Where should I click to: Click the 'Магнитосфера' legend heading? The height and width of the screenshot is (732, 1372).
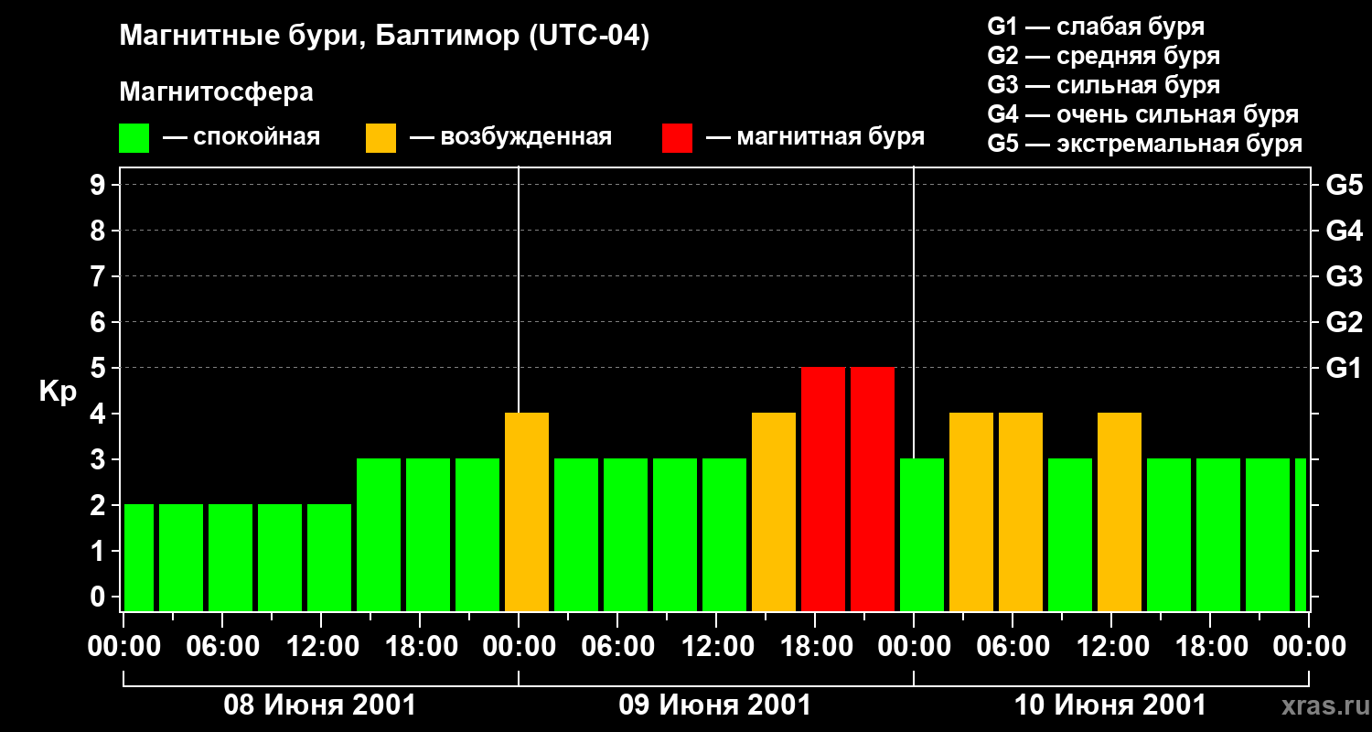(216, 92)
